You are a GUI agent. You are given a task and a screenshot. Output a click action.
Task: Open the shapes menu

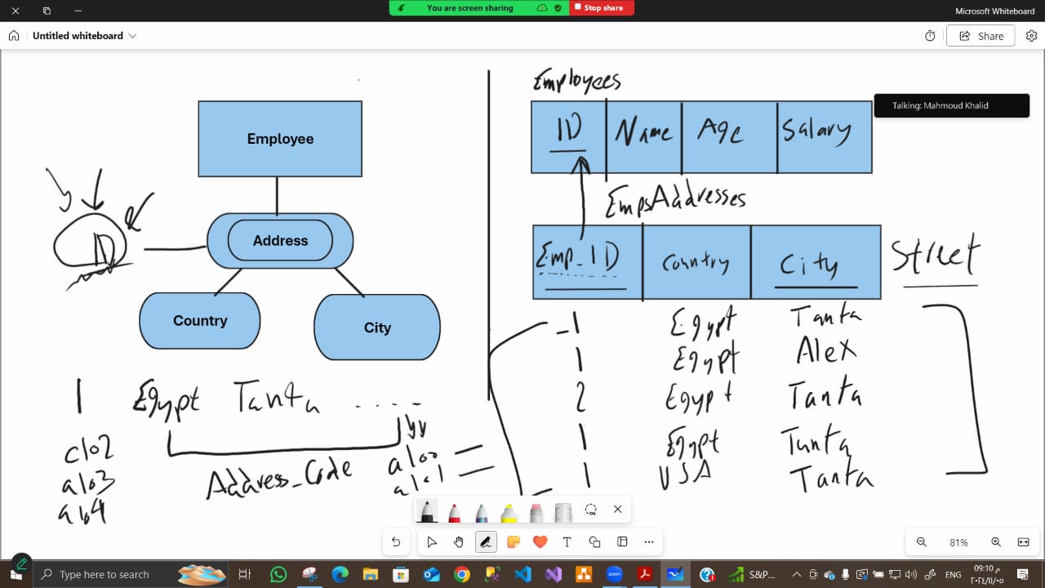(594, 541)
